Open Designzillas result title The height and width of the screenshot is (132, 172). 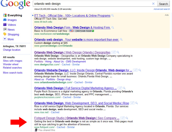click(72, 52)
